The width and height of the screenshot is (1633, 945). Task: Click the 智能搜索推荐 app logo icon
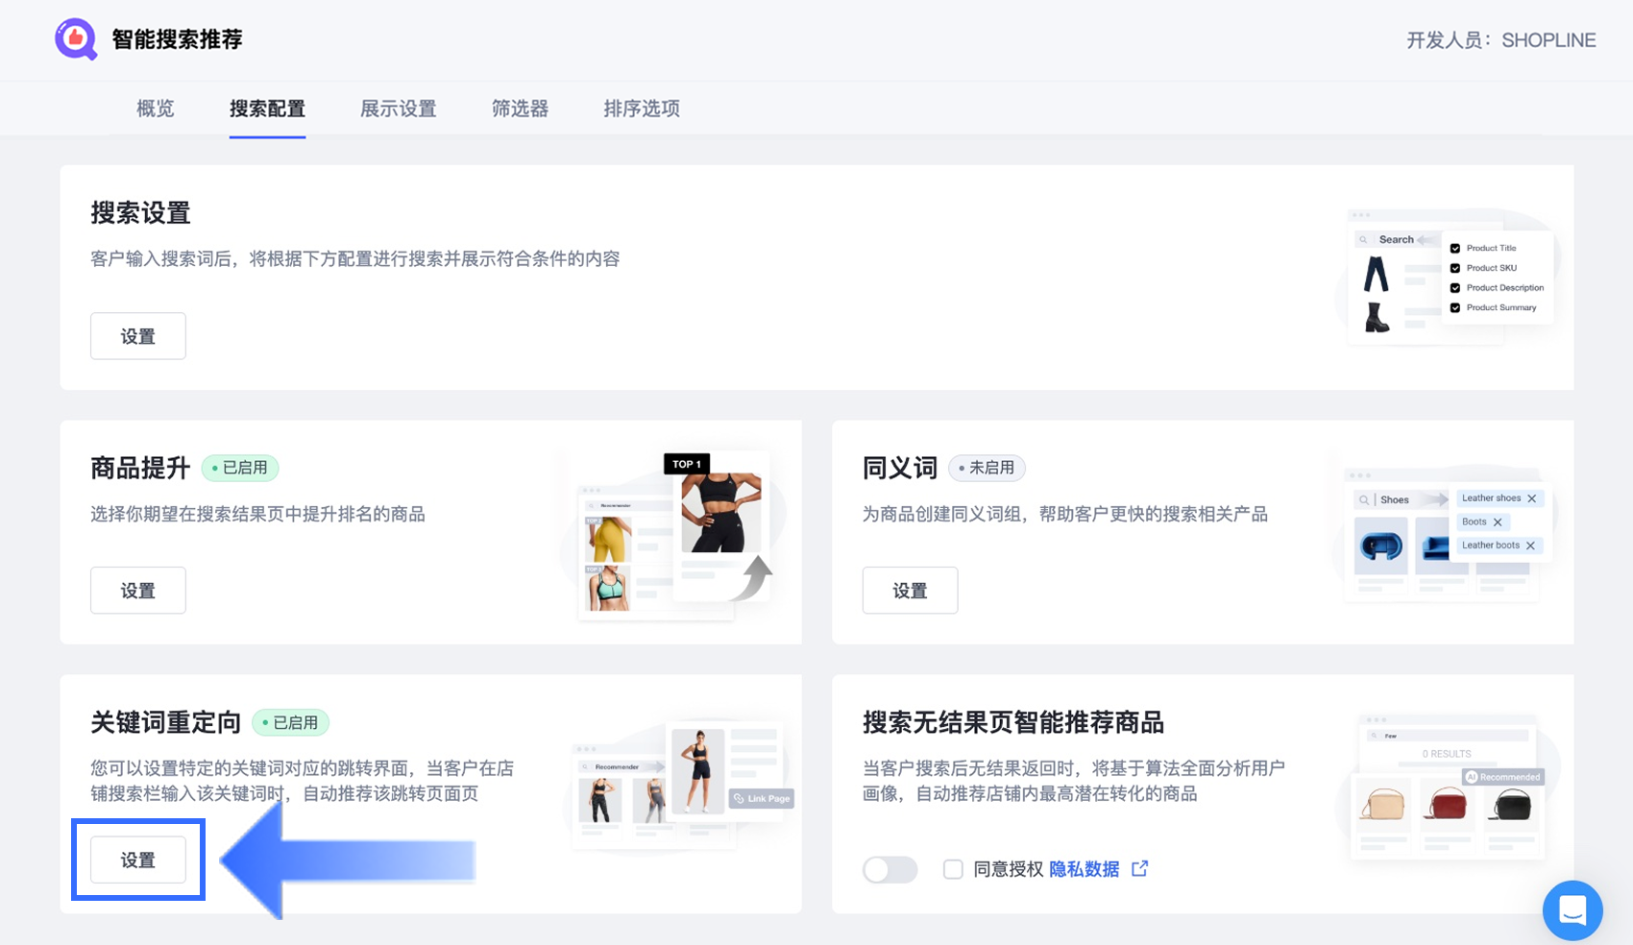76,39
